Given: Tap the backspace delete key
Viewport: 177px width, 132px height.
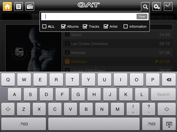Looking at the screenshot, I should [x=169, y=80].
